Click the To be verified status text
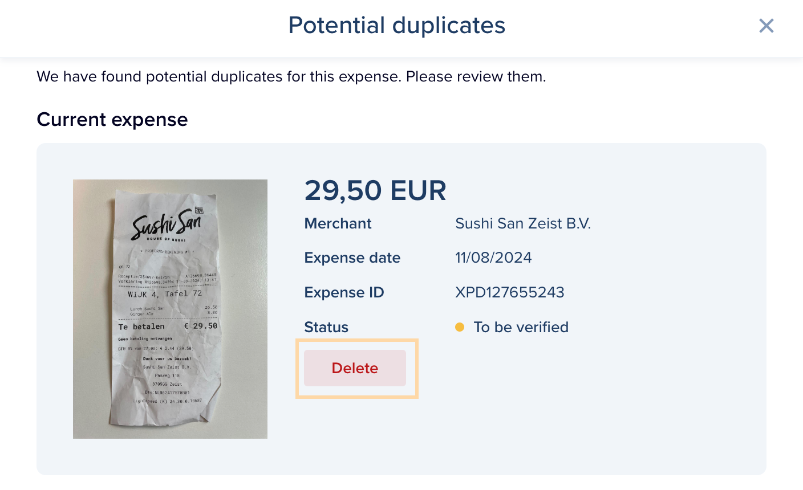Image resolution: width=803 pixels, height=490 pixels. tap(521, 327)
